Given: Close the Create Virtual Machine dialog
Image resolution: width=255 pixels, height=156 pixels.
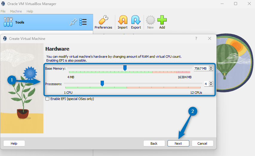Looking at the screenshot, I should (x=210, y=38).
